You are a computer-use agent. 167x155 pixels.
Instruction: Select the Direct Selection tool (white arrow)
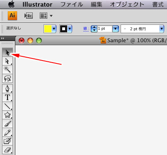[7, 61]
